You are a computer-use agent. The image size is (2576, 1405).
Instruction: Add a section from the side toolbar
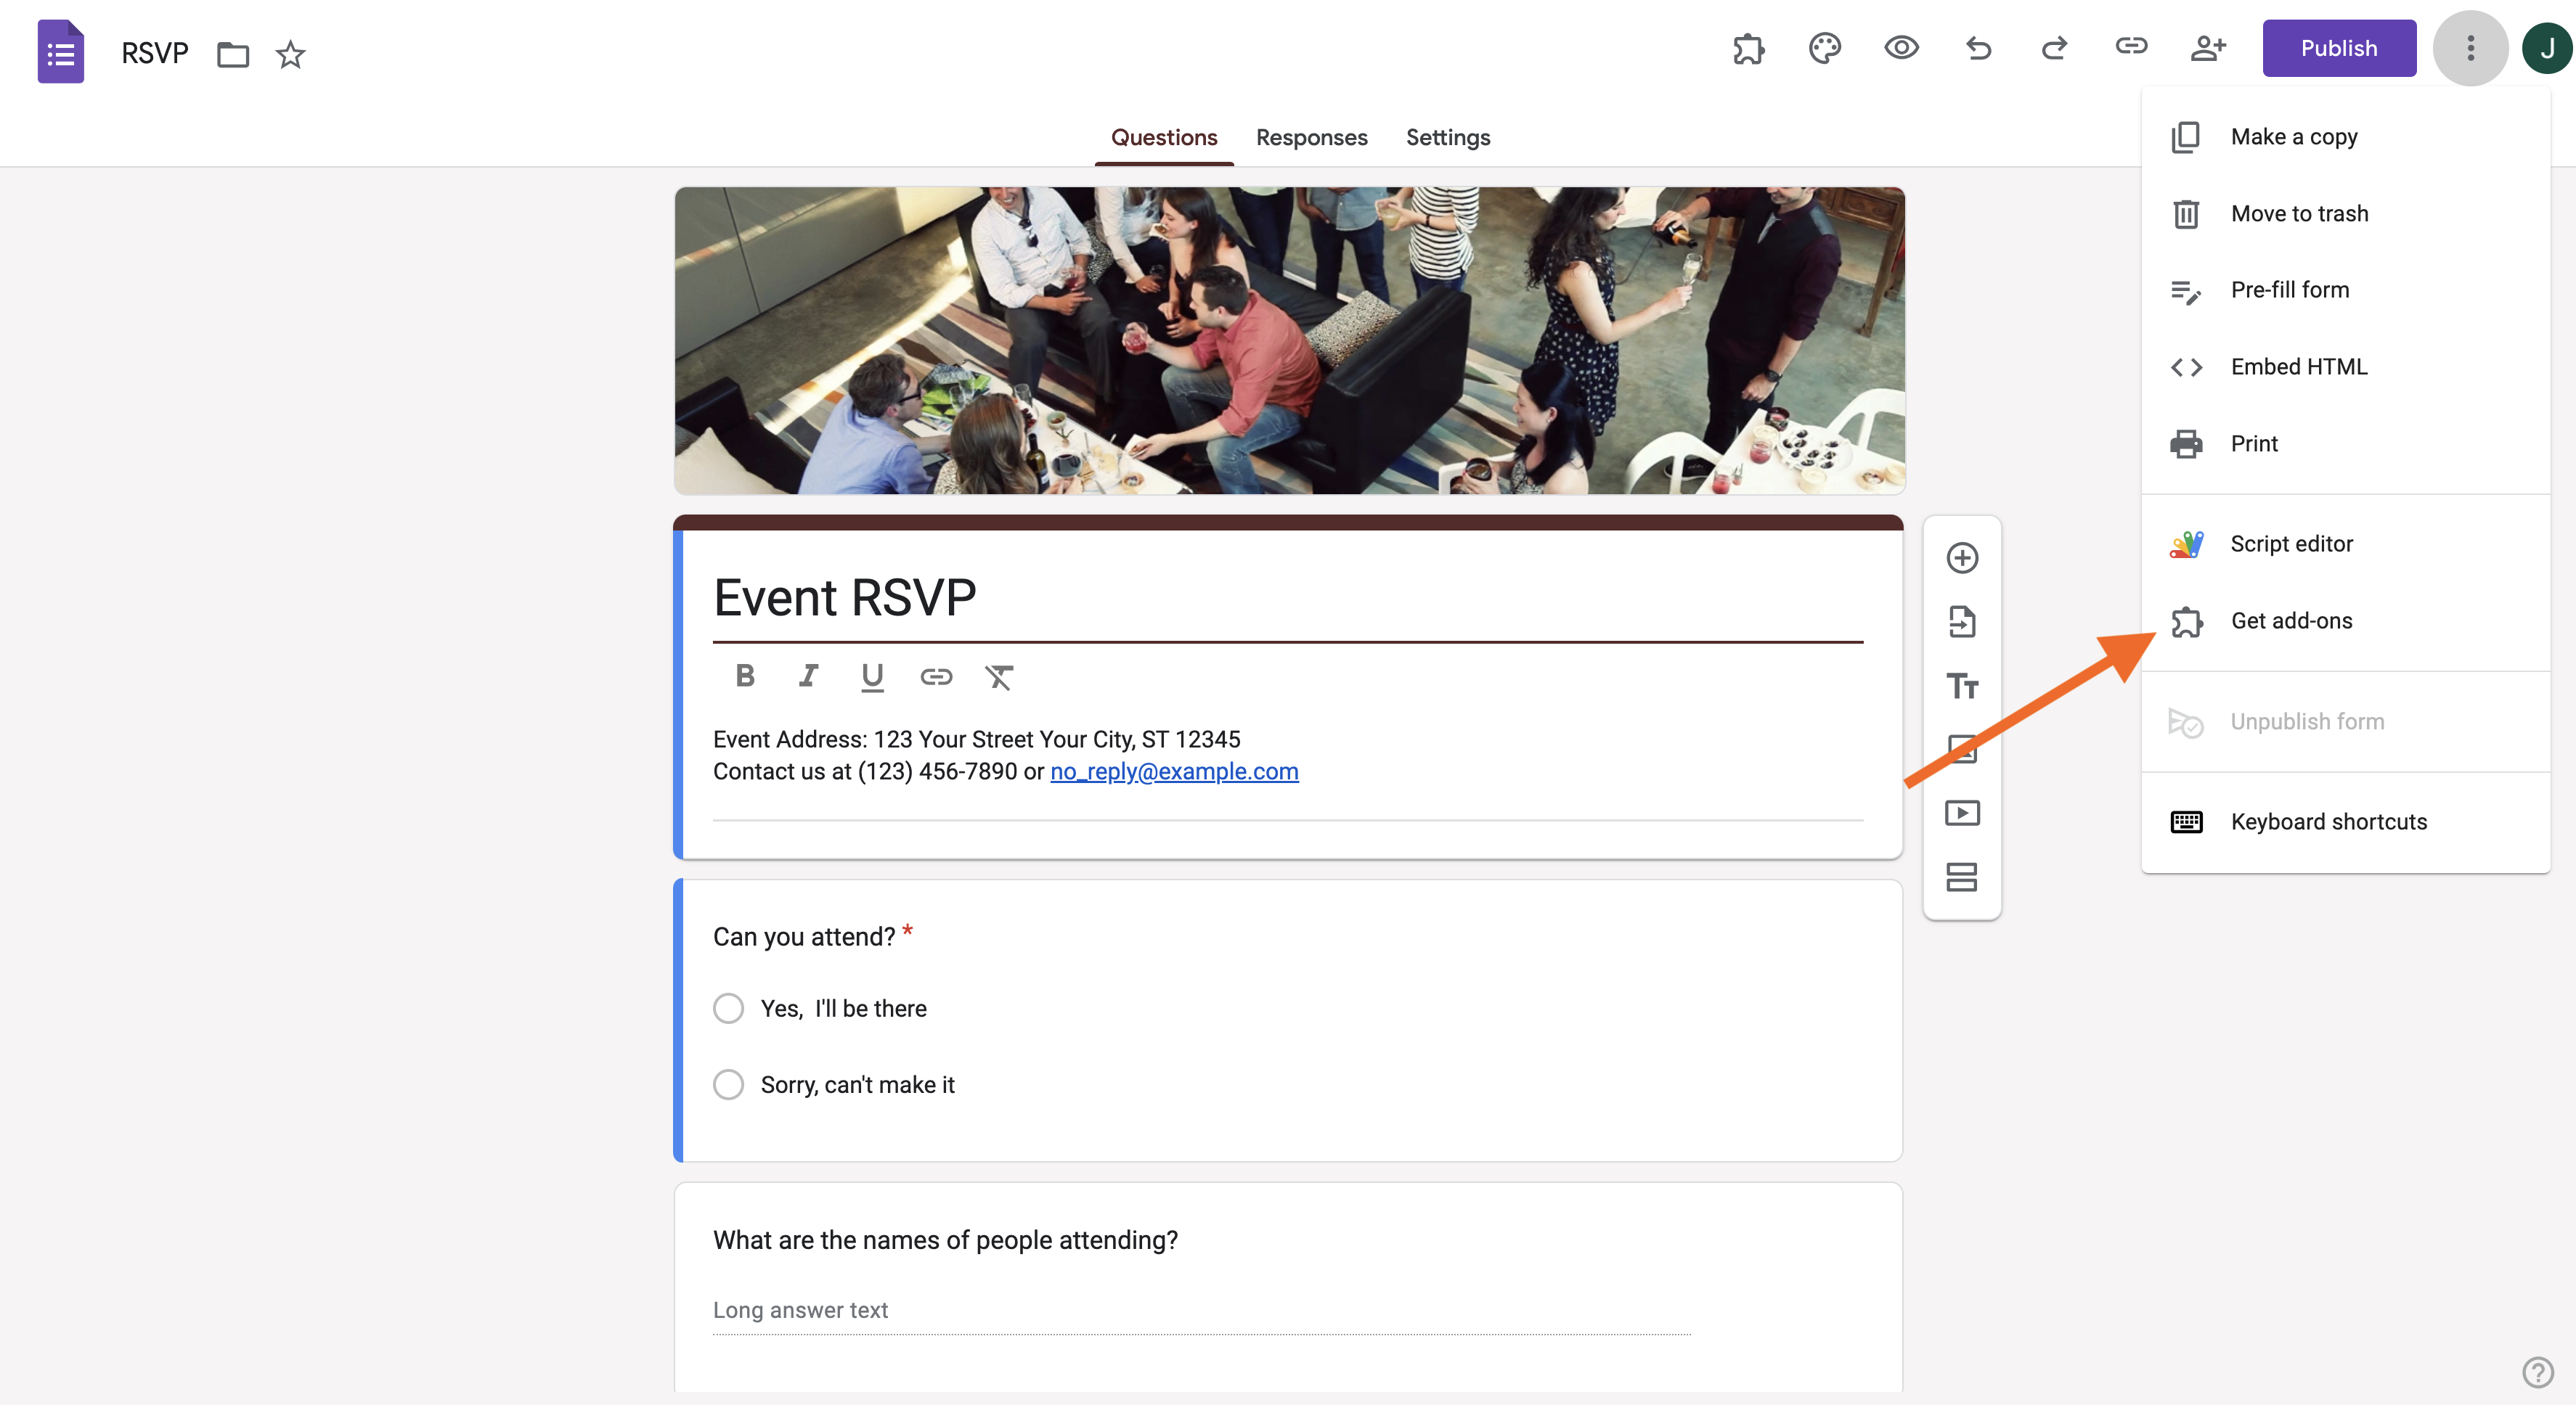[1962, 877]
